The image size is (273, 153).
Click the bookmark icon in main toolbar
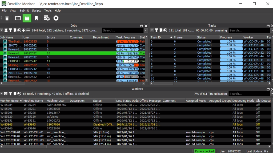coord(36,18)
